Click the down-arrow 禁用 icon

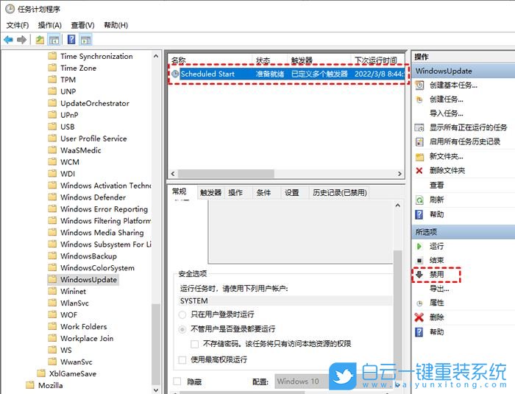[419, 274]
